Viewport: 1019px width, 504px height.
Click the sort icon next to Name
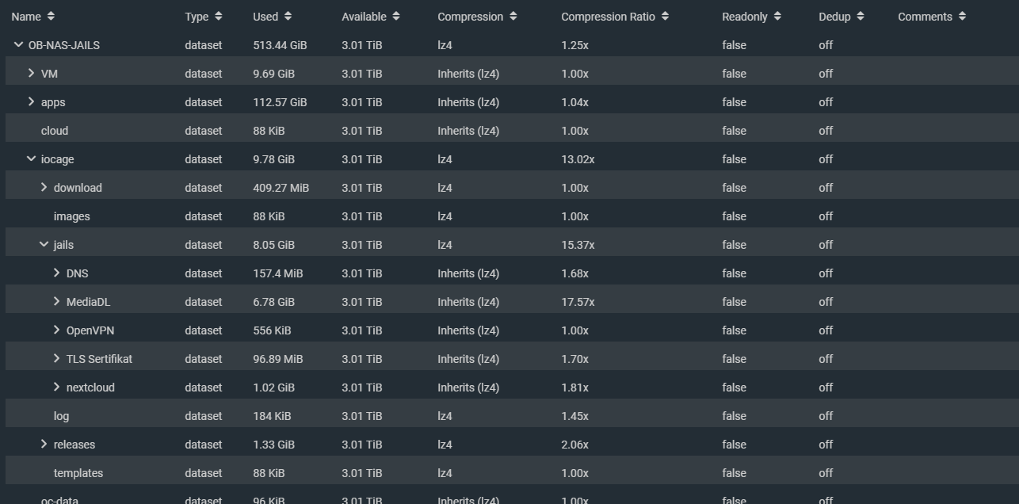(51, 17)
